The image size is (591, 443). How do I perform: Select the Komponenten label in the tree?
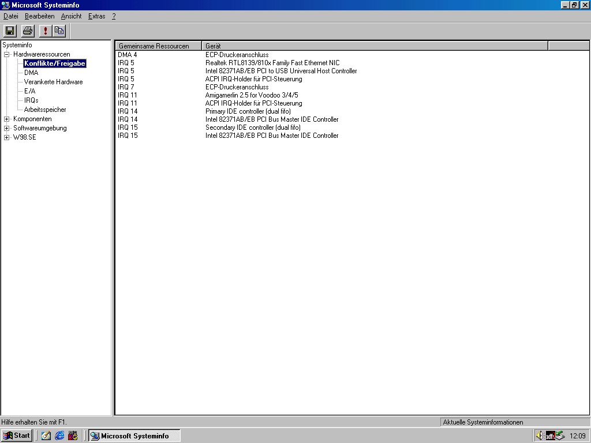pos(32,119)
